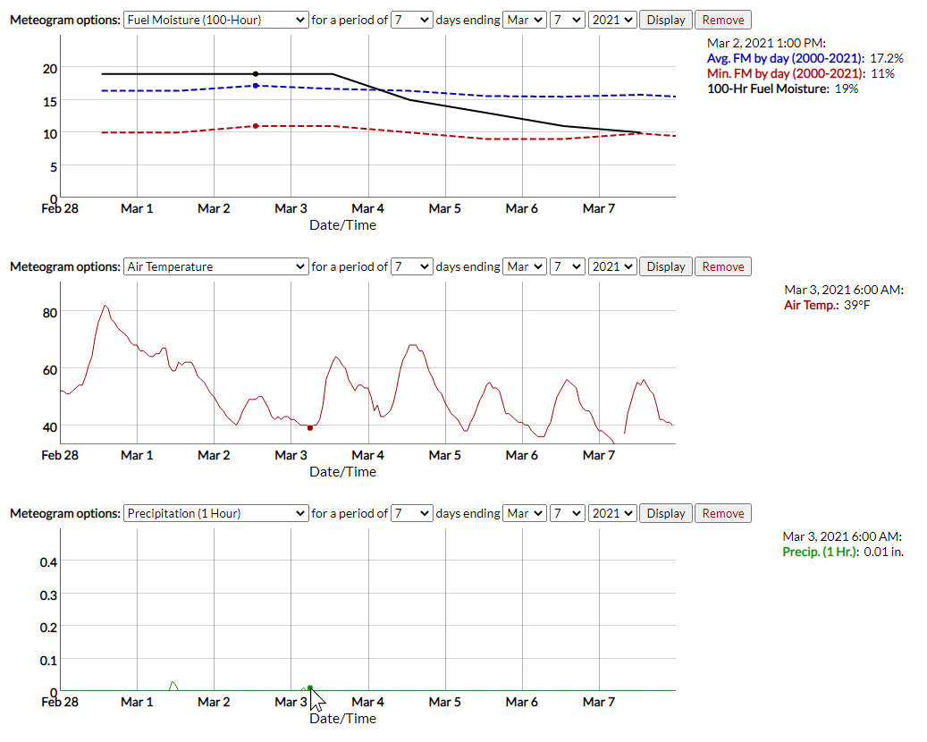Screen dimensions: 927x742
Task: Click Display for the fuel moisture meteogram
Action: [x=665, y=19]
